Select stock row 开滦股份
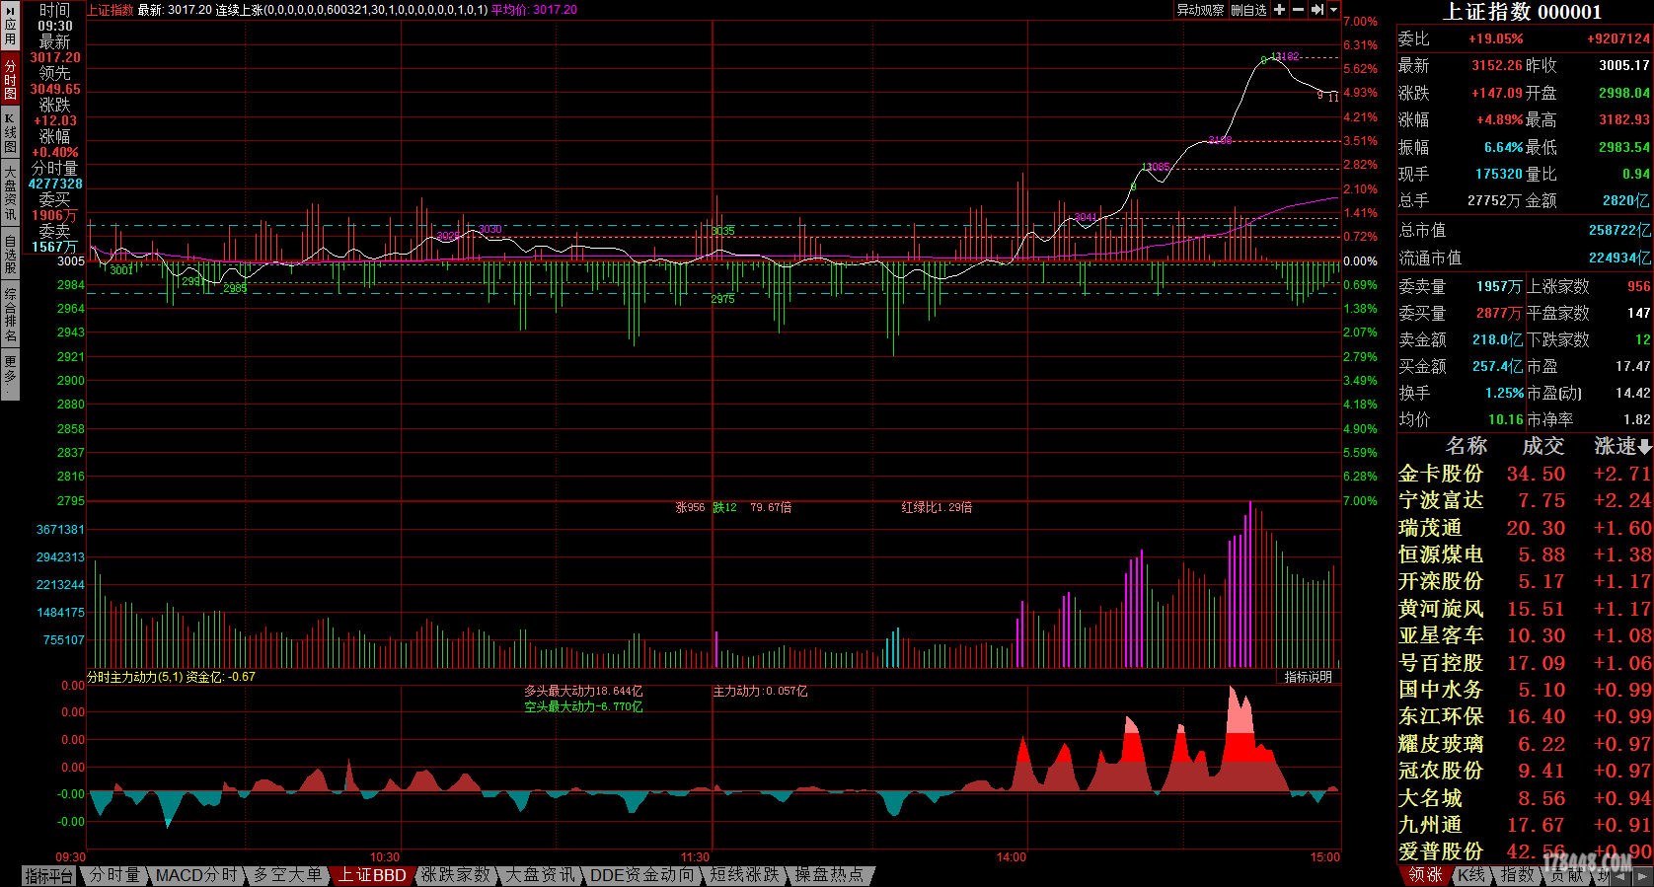 pos(1525,581)
